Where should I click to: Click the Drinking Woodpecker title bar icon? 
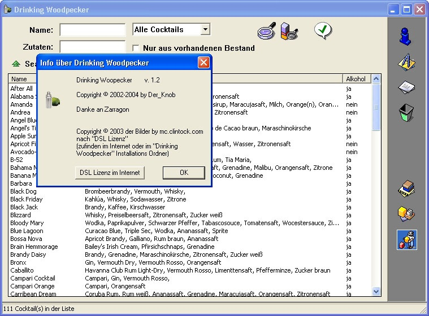[x=8, y=10]
